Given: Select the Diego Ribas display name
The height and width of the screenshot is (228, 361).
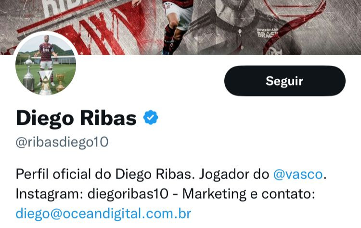Looking at the screenshot, I should point(76,118).
